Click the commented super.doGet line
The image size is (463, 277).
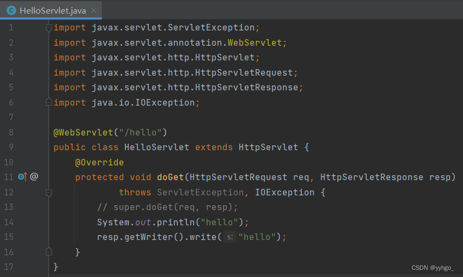(x=167, y=207)
